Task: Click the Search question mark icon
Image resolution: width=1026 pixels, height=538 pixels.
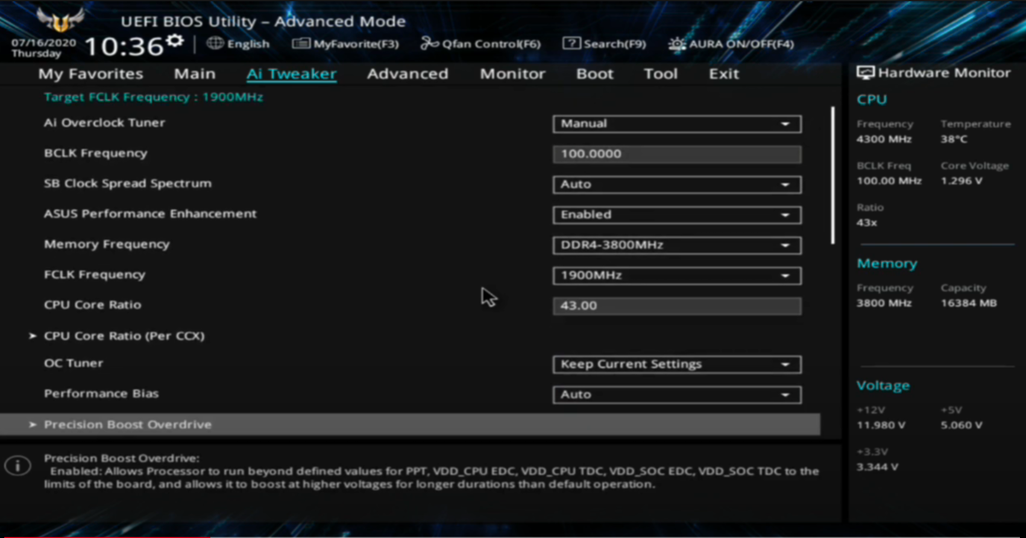Action: click(x=571, y=43)
